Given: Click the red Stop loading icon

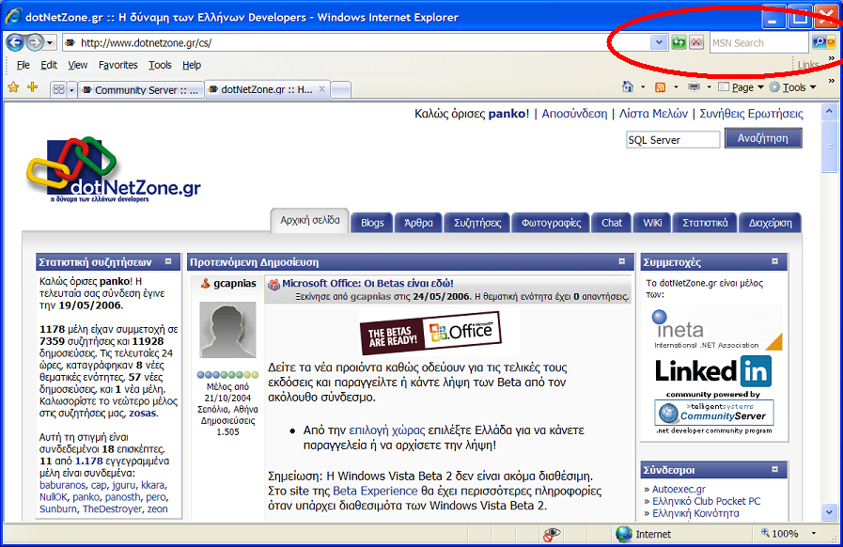Looking at the screenshot, I should point(695,42).
